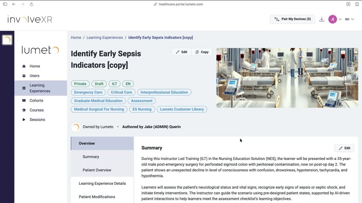The width and height of the screenshot is (362, 203).
Task: Edit the learning experience title
Action: 182,52
